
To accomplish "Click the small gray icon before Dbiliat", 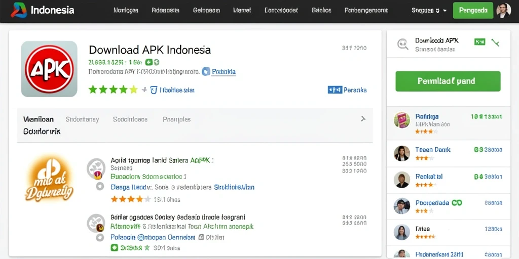I will coord(201,237).
